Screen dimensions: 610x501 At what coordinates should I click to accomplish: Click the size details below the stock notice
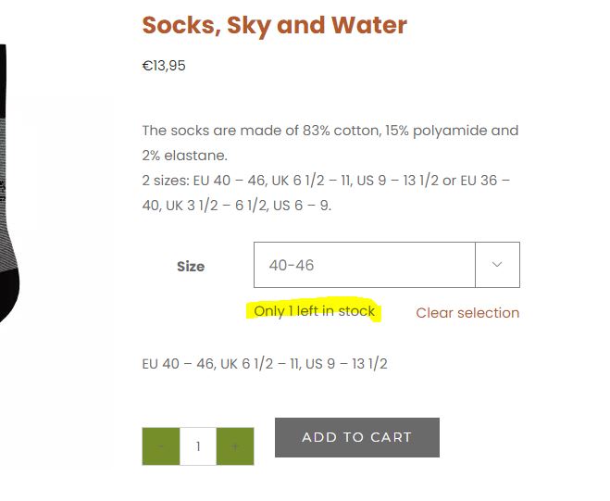265,364
